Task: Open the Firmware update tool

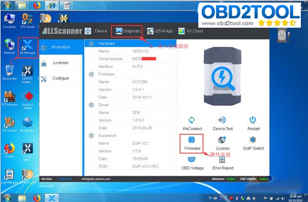Action: tap(192, 144)
